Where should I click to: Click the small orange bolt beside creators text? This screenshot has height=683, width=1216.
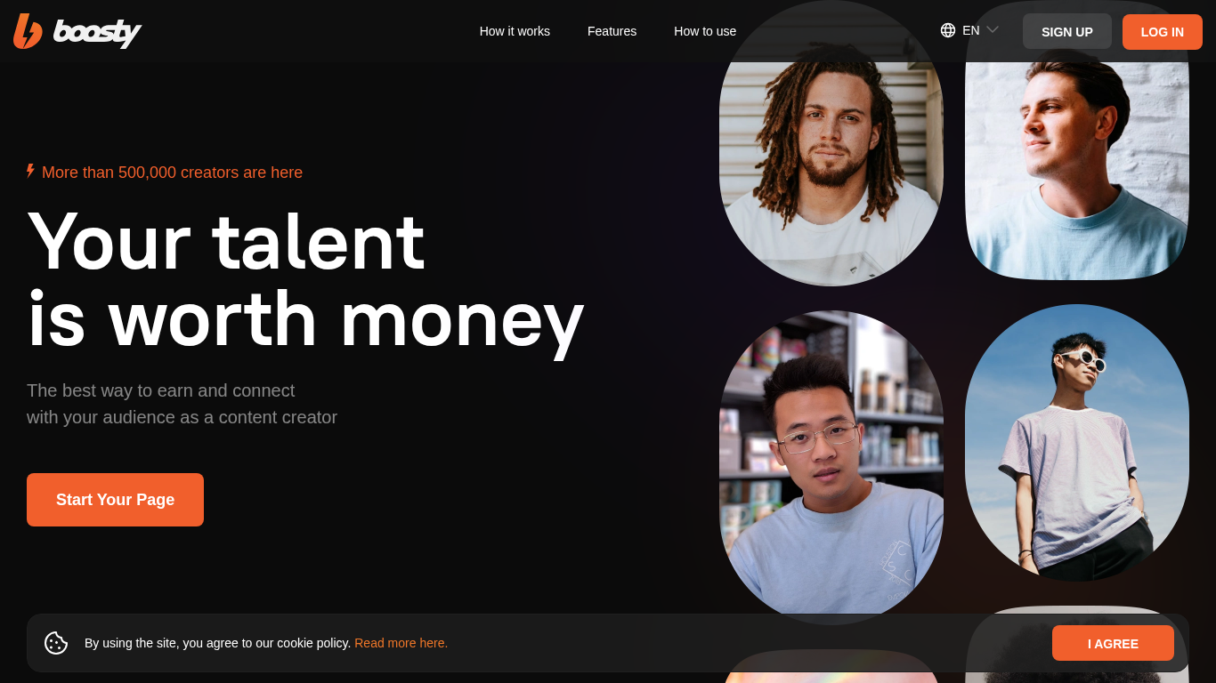click(30, 171)
